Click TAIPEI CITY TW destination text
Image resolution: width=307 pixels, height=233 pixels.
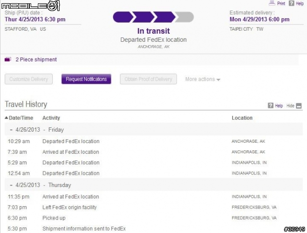pos(246,29)
